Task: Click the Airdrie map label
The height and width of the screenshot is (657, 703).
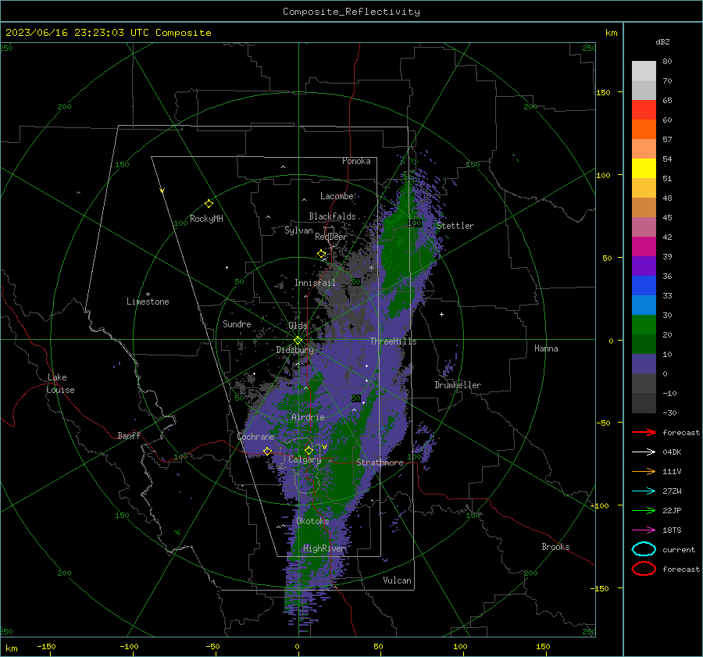Action: [x=308, y=417]
